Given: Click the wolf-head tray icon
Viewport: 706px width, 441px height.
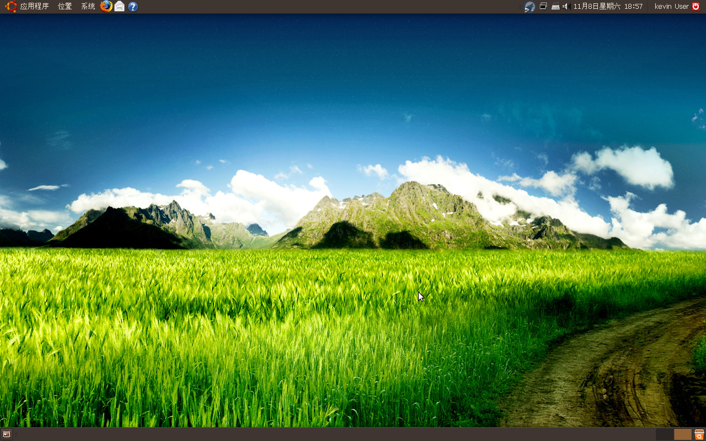Looking at the screenshot, I should 529,7.
